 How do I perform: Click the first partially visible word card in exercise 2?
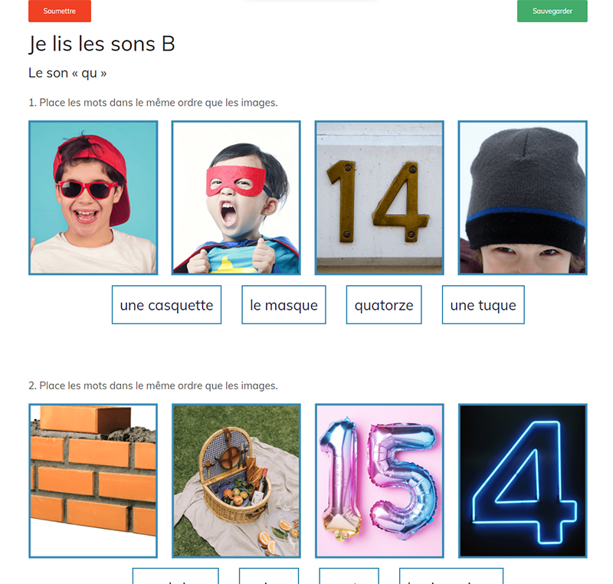click(175, 576)
